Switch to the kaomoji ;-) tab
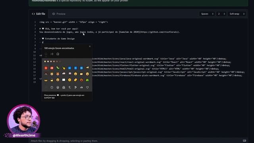 point(52,54)
